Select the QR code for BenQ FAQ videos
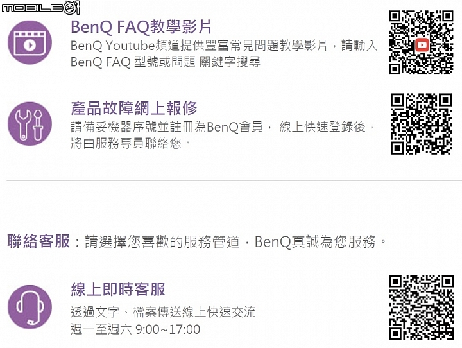The image size is (462, 348). click(421, 42)
